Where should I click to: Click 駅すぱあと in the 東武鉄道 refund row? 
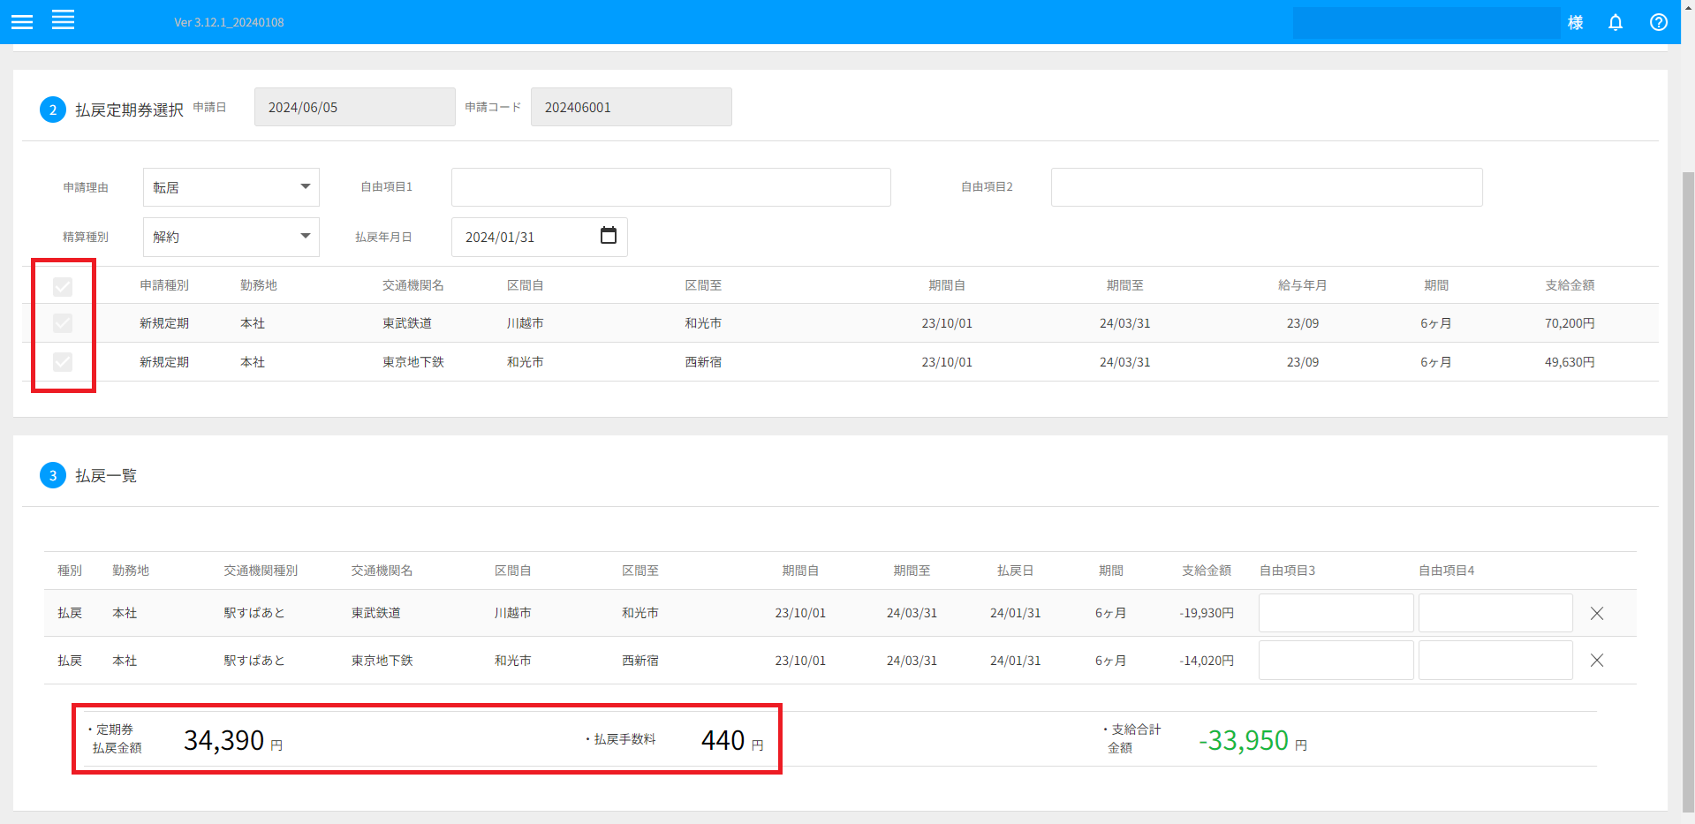click(x=254, y=613)
